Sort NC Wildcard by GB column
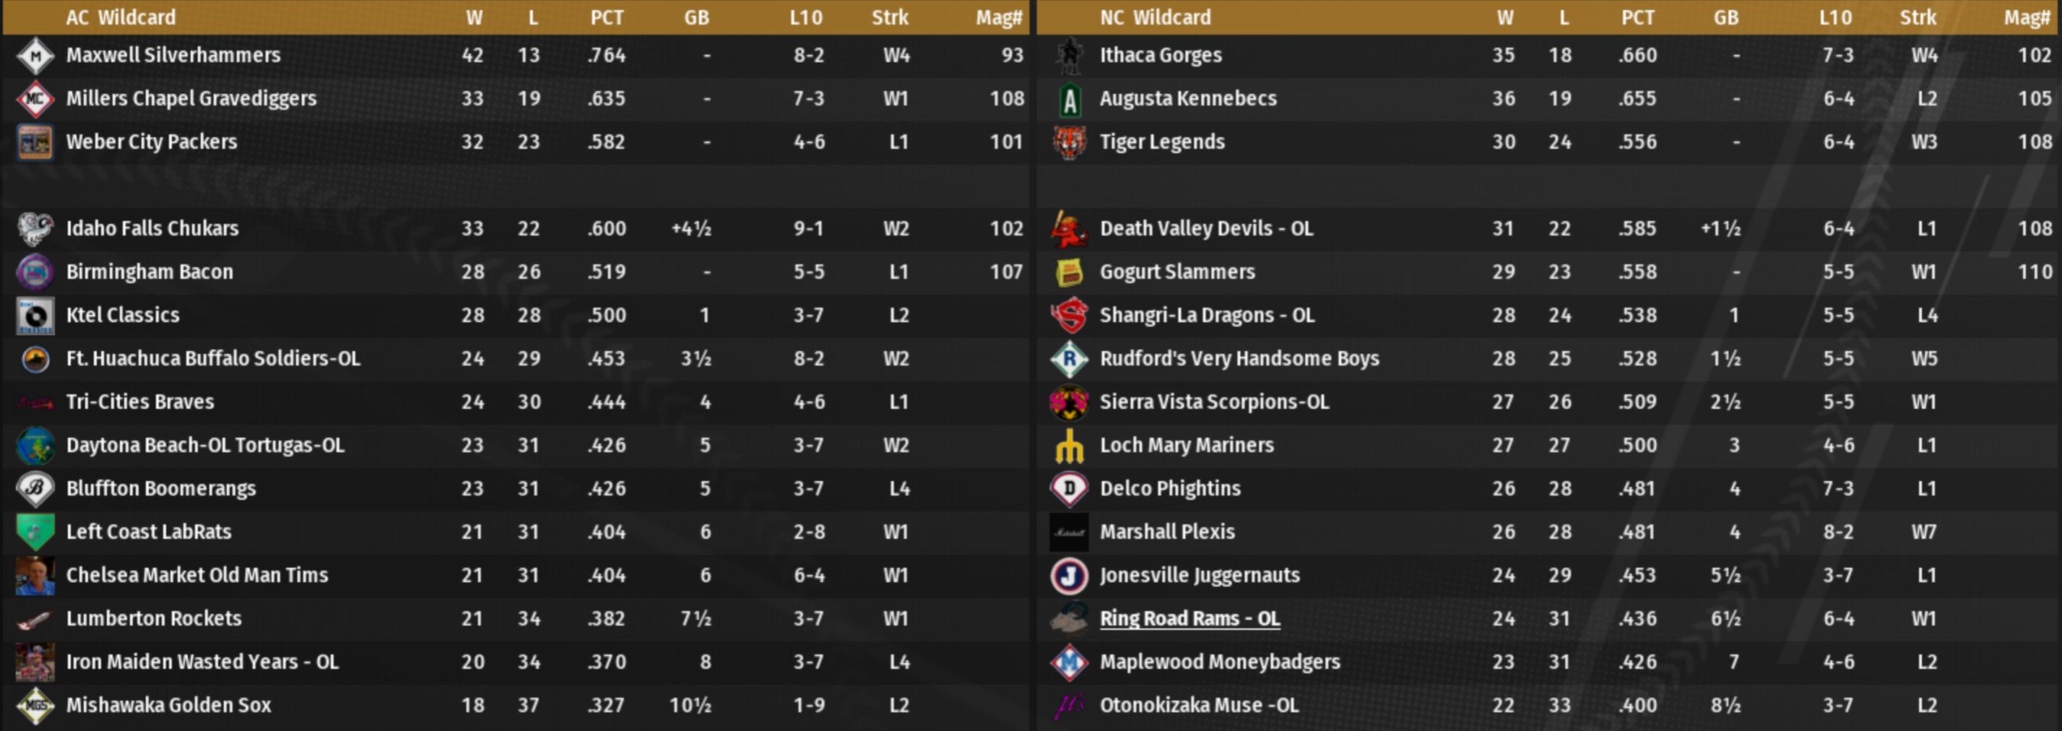2062x731 pixels. [x=1726, y=17]
